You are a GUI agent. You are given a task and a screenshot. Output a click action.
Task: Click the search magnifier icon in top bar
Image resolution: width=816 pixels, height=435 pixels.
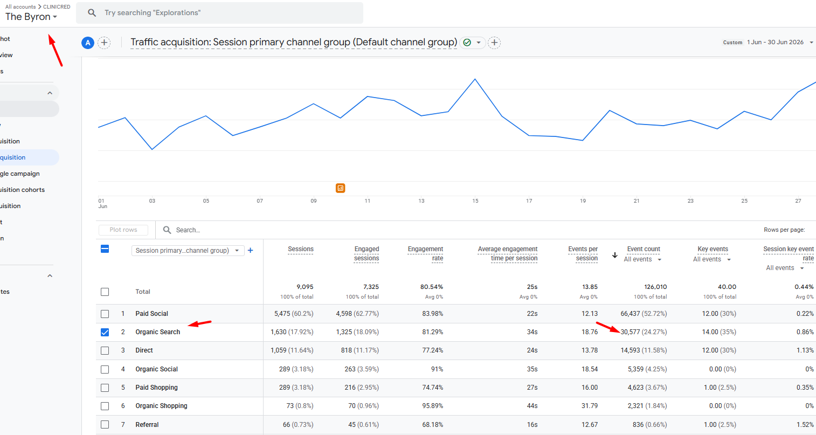click(92, 12)
